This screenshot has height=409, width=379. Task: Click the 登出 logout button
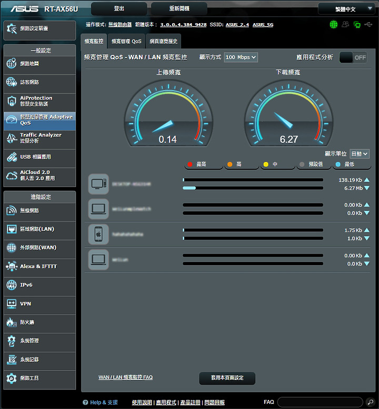(x=119, y=8)
